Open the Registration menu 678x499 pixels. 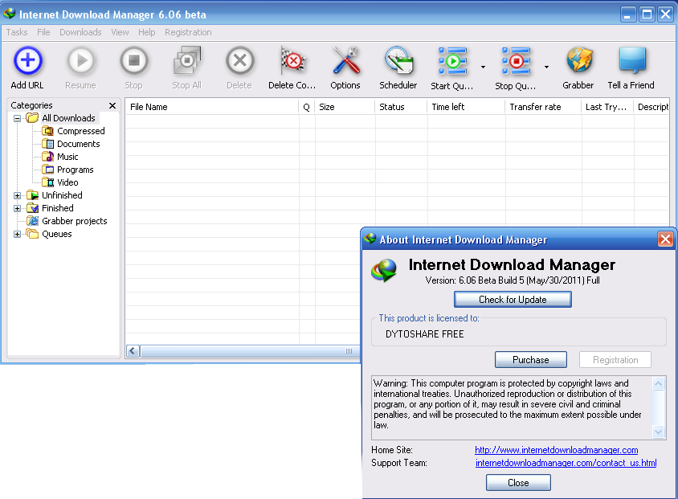coord(188,32)
